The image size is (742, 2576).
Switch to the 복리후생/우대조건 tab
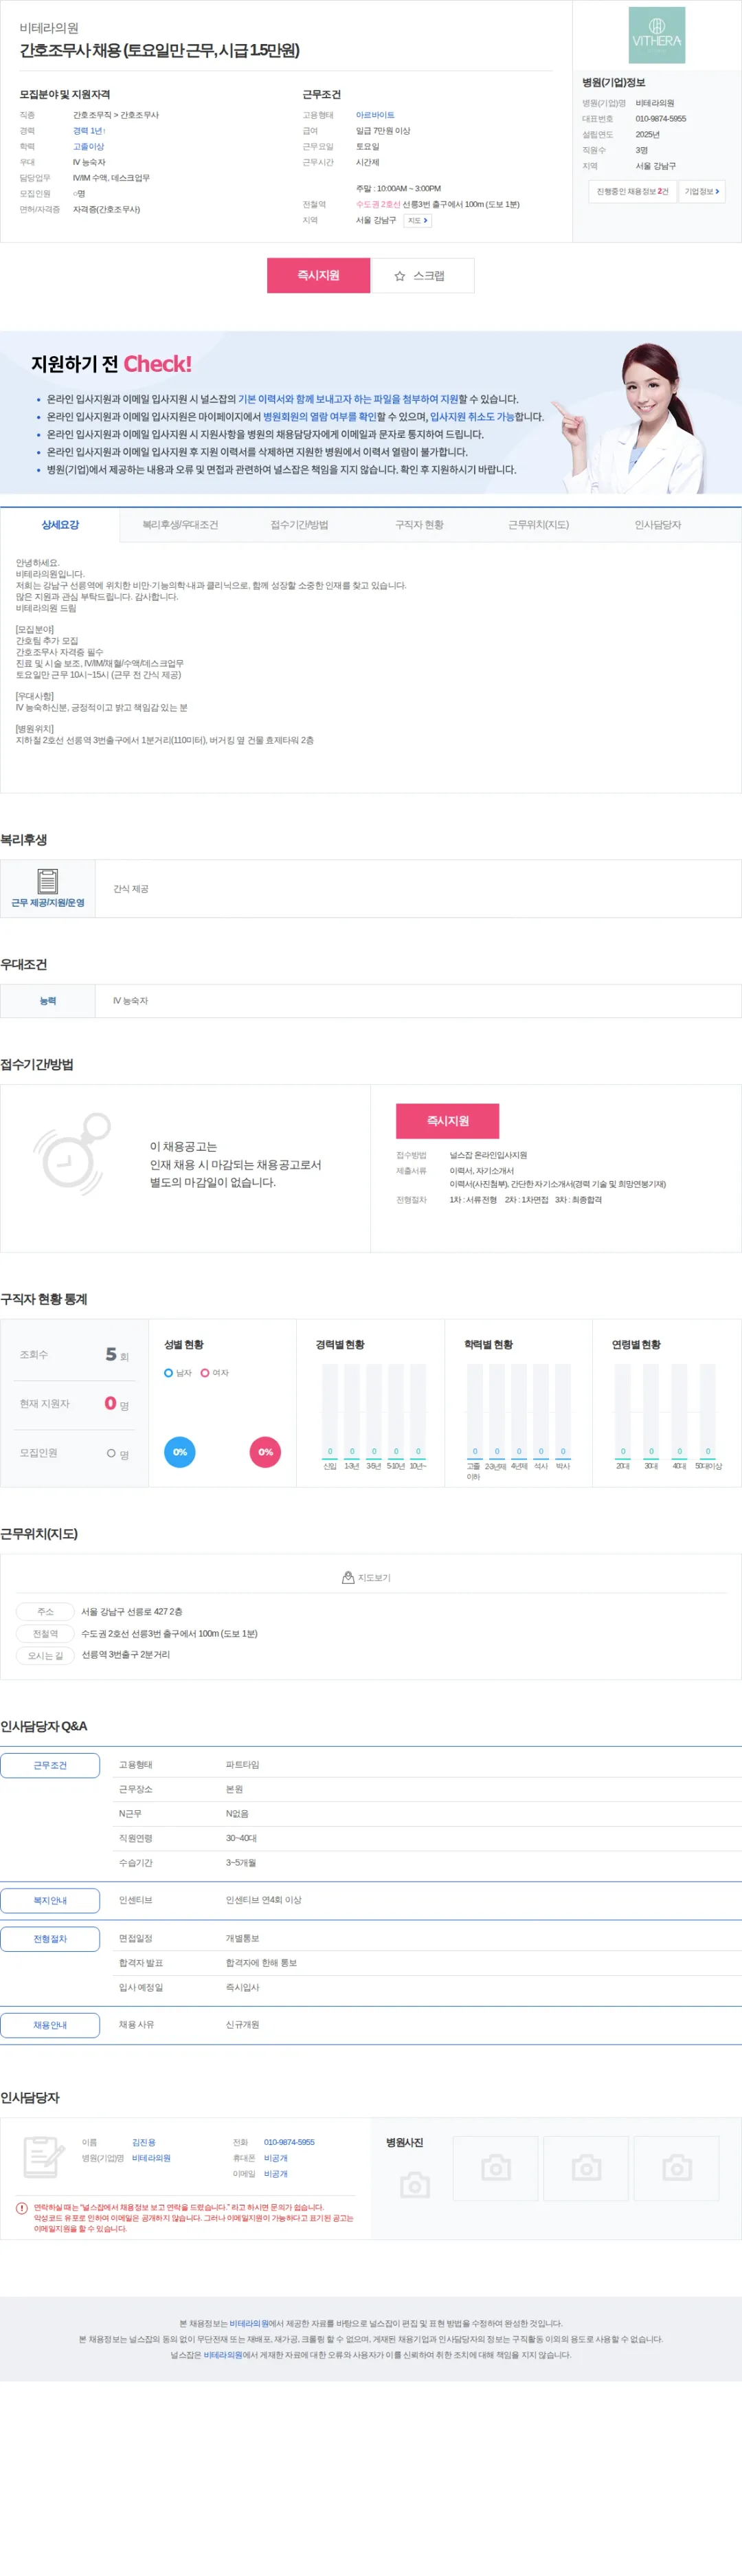click(180, 525)
